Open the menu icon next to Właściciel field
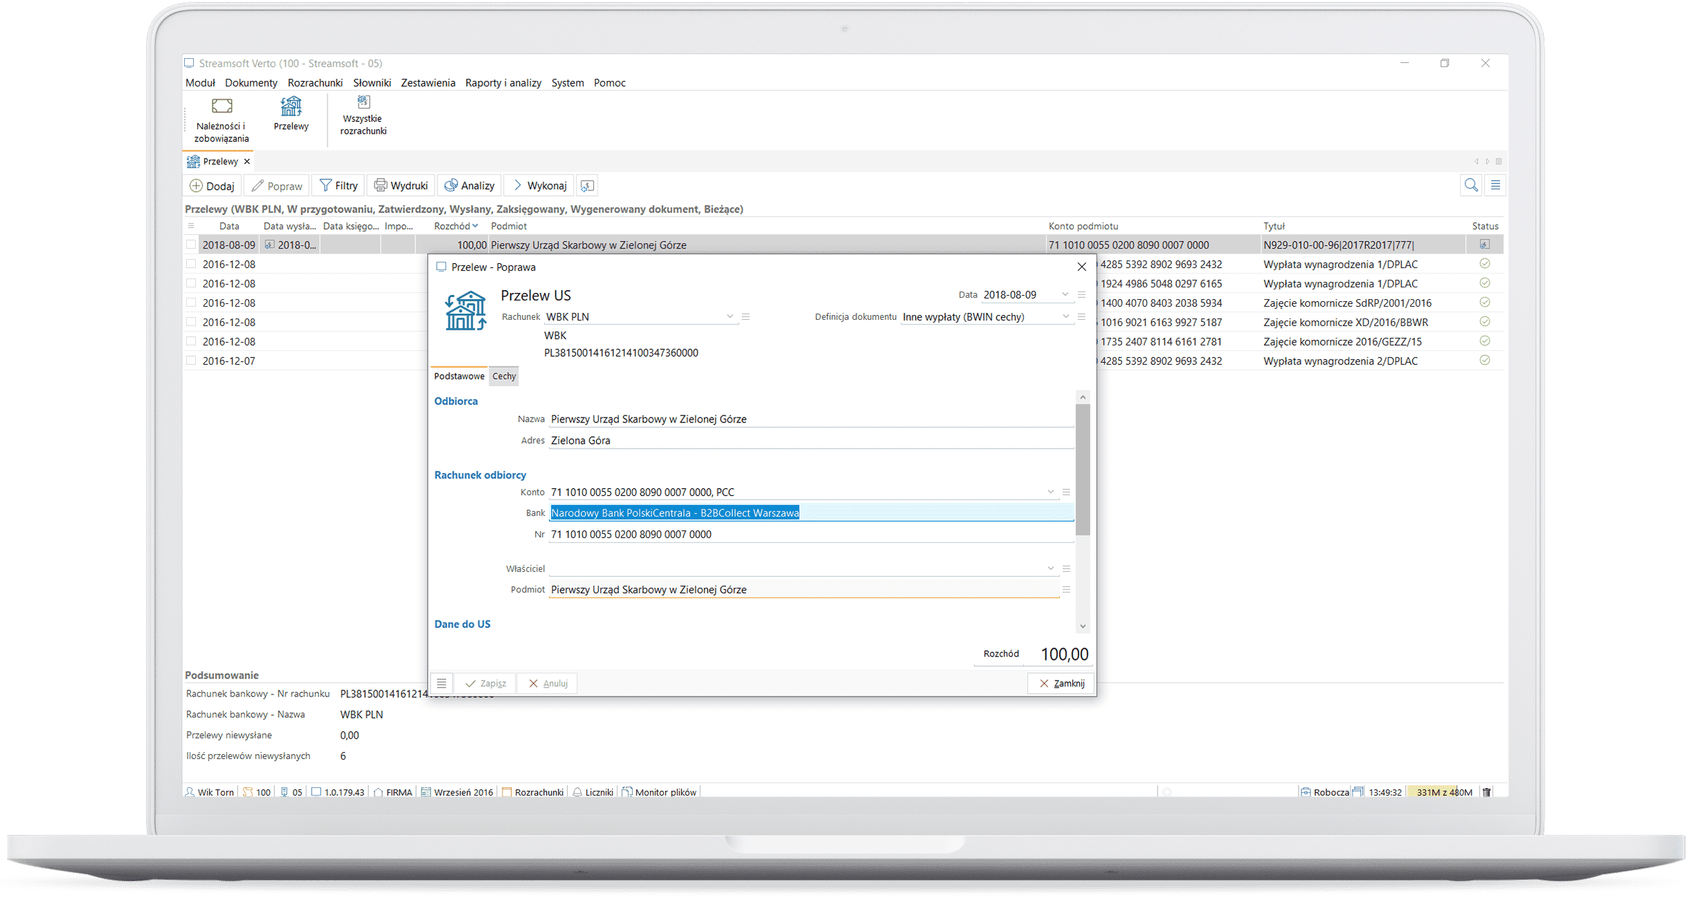This screenshot has width=1696, height=923. tap(1066, 568)
